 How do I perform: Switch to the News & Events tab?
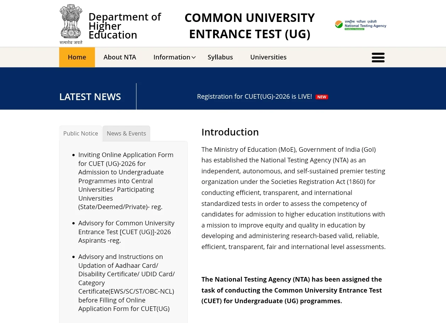[126, 133]
